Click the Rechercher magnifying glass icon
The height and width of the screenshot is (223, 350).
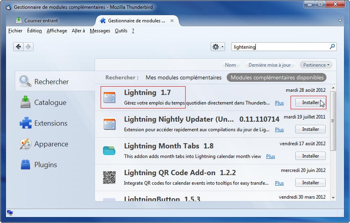pos(25,81)
